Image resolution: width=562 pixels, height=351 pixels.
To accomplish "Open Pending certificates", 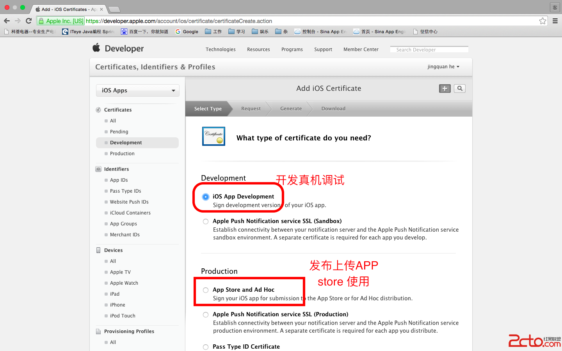I will [119, 132].
